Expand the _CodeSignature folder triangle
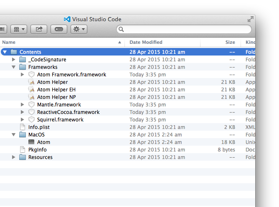 coord(13,59)
